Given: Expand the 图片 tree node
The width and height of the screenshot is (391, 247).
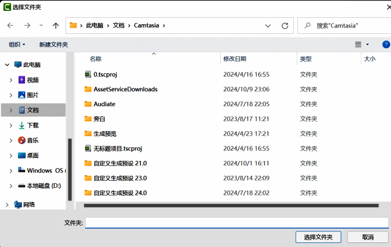Looking at the screenshot, I should [11, 95].
